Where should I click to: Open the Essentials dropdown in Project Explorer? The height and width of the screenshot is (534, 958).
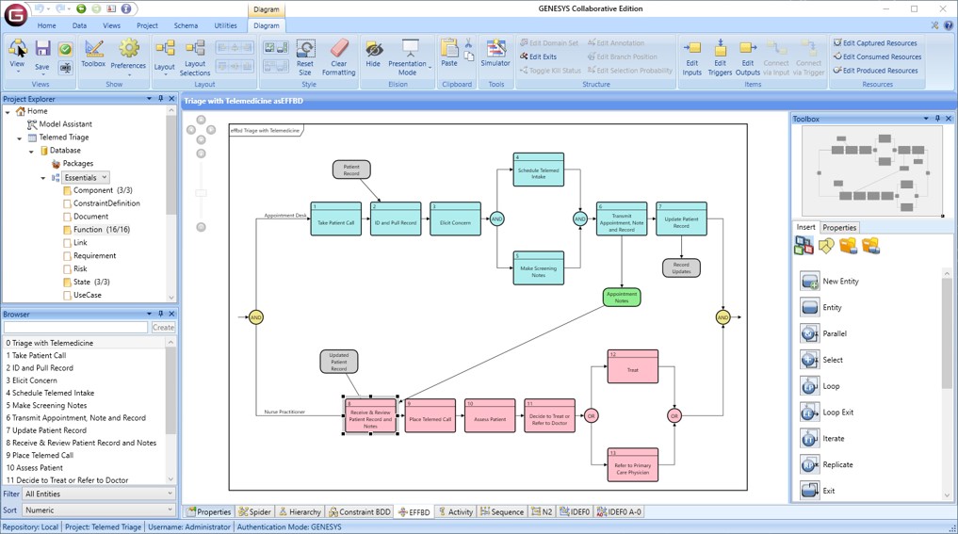(86, 177)
